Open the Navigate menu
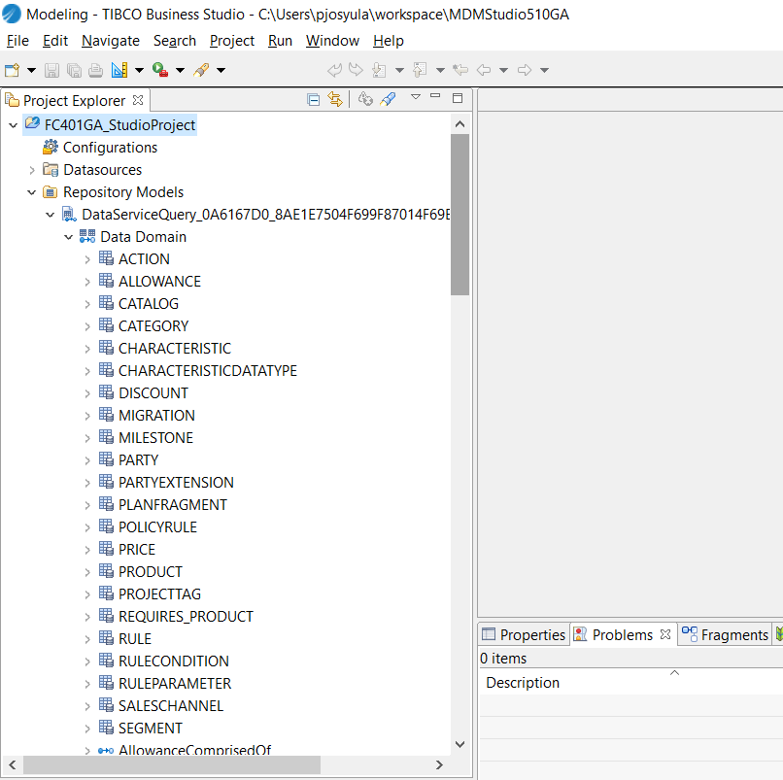783x780 pixels. (x=111, y=41)
